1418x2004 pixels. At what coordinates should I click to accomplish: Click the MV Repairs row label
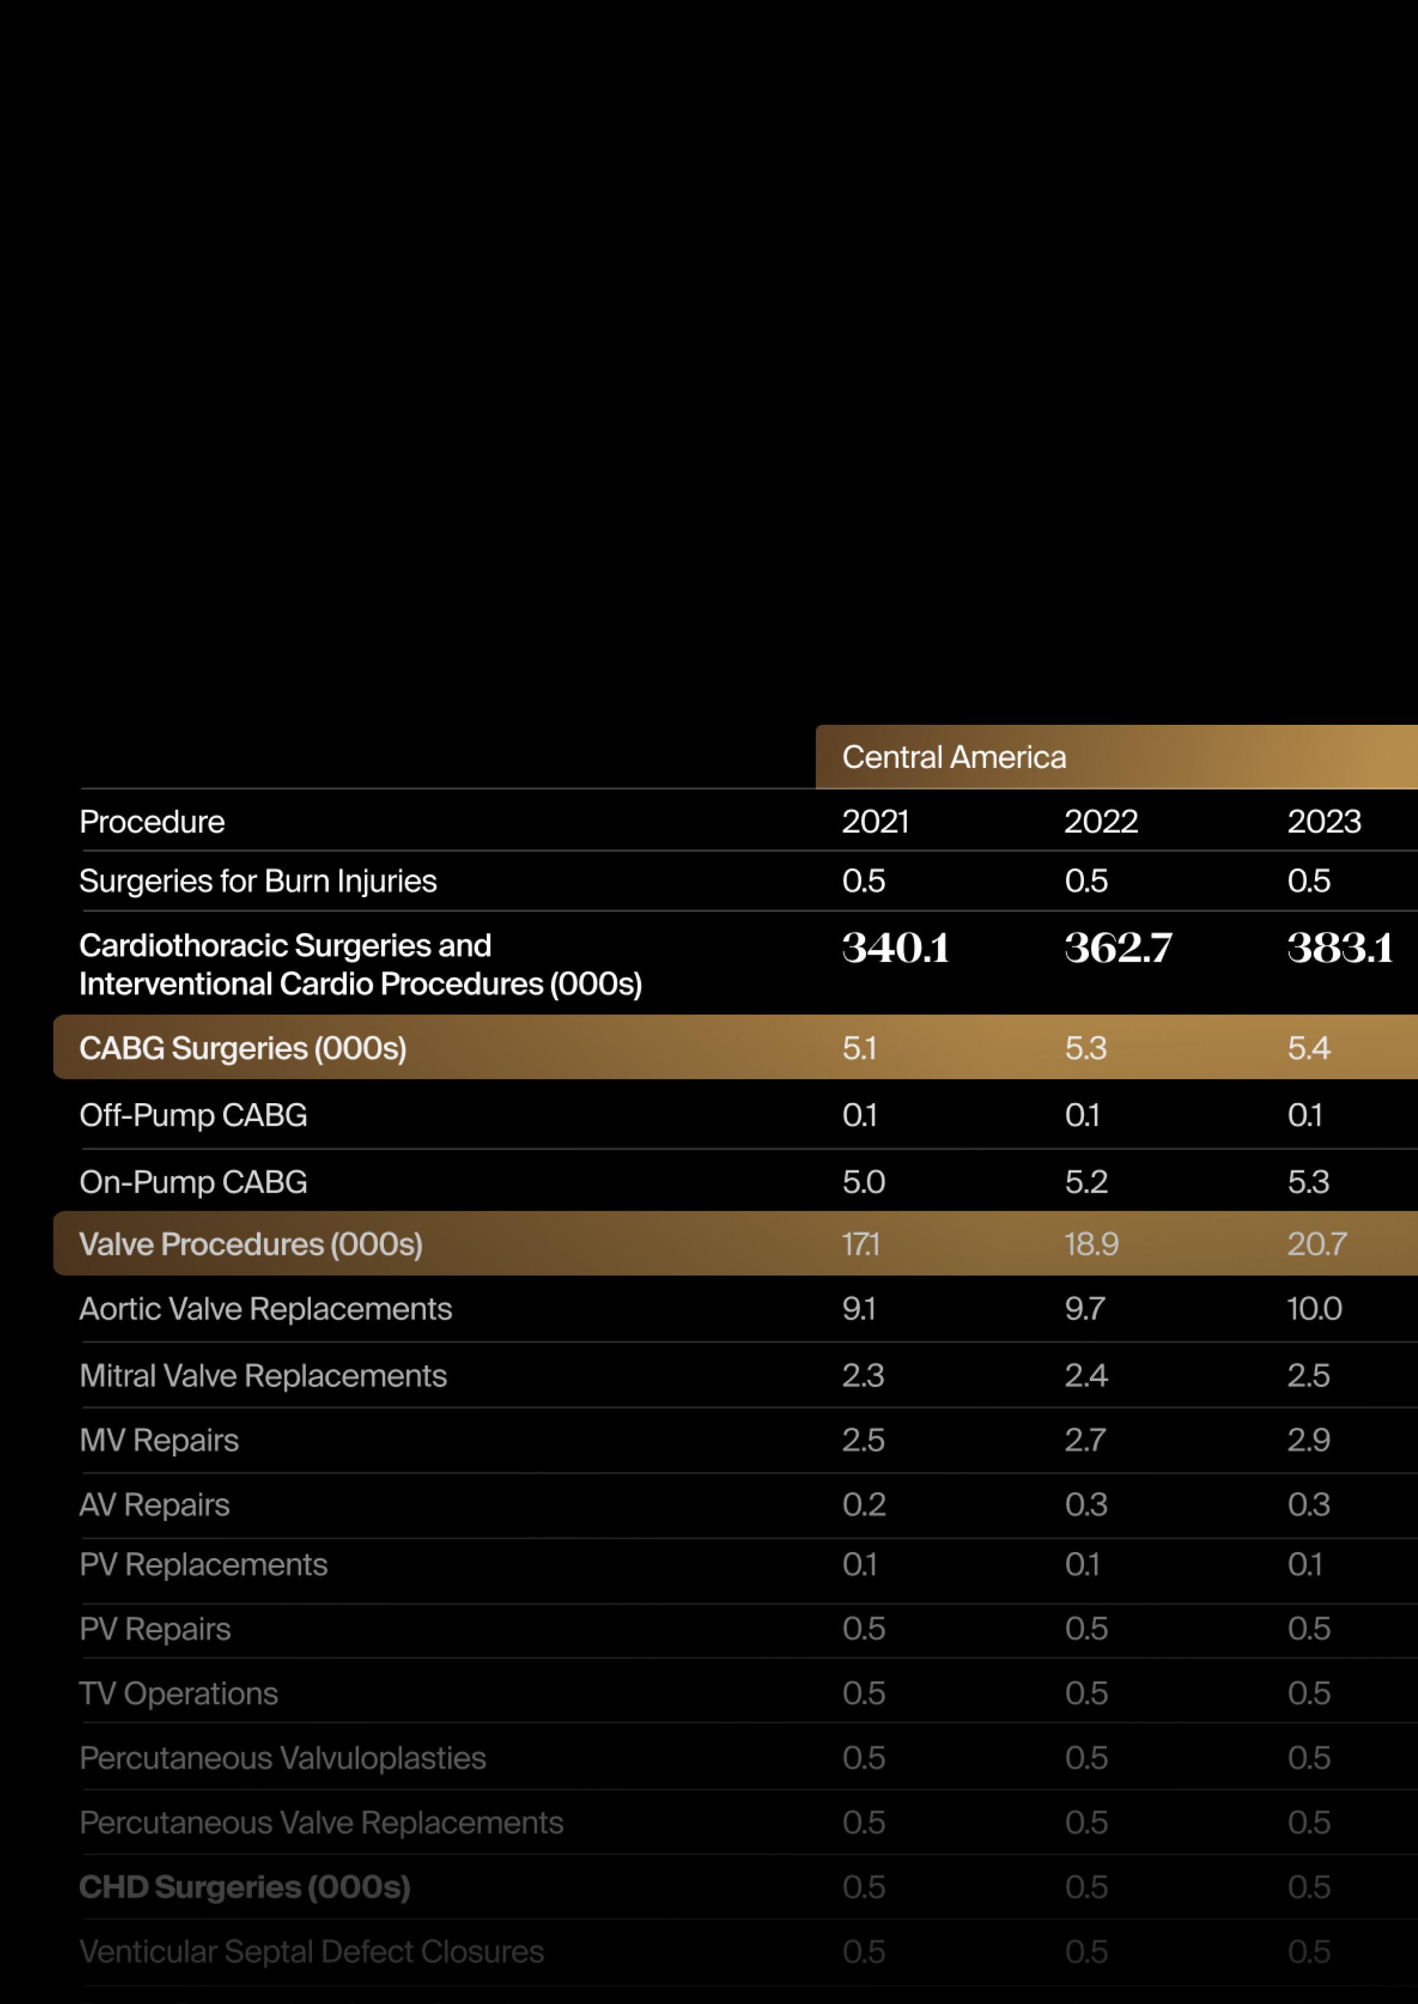coord(159,1440)
